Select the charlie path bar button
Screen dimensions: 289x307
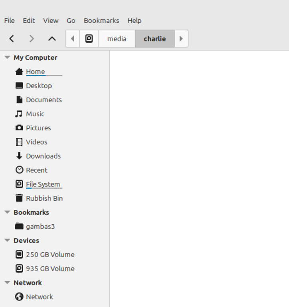coord(155,38)
